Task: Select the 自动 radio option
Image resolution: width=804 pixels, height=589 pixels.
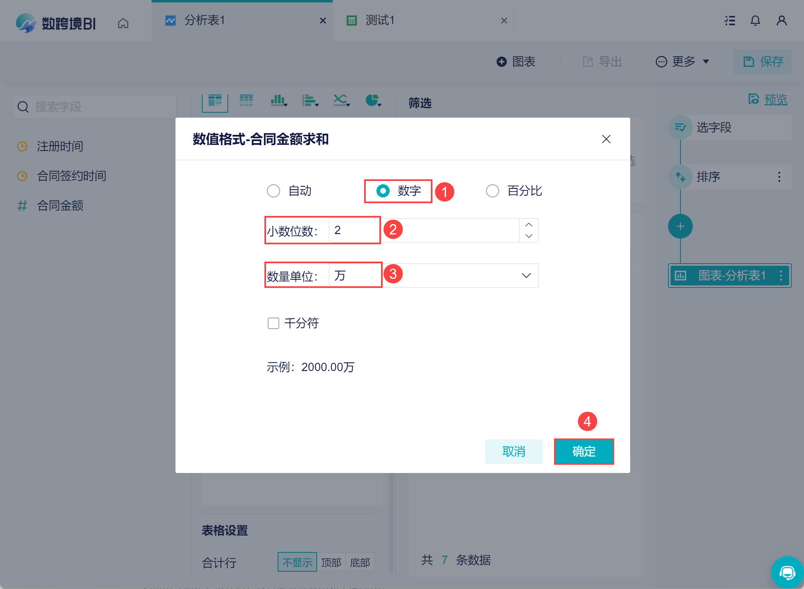Action: (273, 191)
